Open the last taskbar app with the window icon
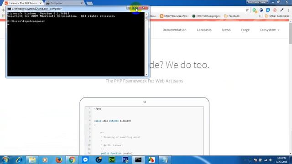 (x=165, y=160)
